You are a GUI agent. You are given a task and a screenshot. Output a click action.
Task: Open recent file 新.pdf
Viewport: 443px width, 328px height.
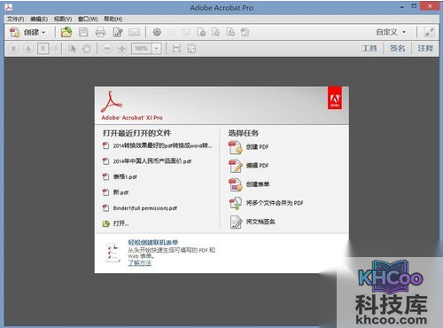click(x=120, y=192)
